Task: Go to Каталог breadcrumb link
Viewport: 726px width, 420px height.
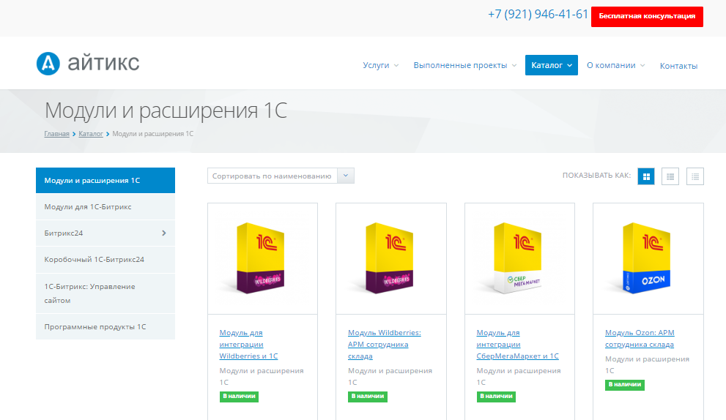Action: tap(91, 134)
